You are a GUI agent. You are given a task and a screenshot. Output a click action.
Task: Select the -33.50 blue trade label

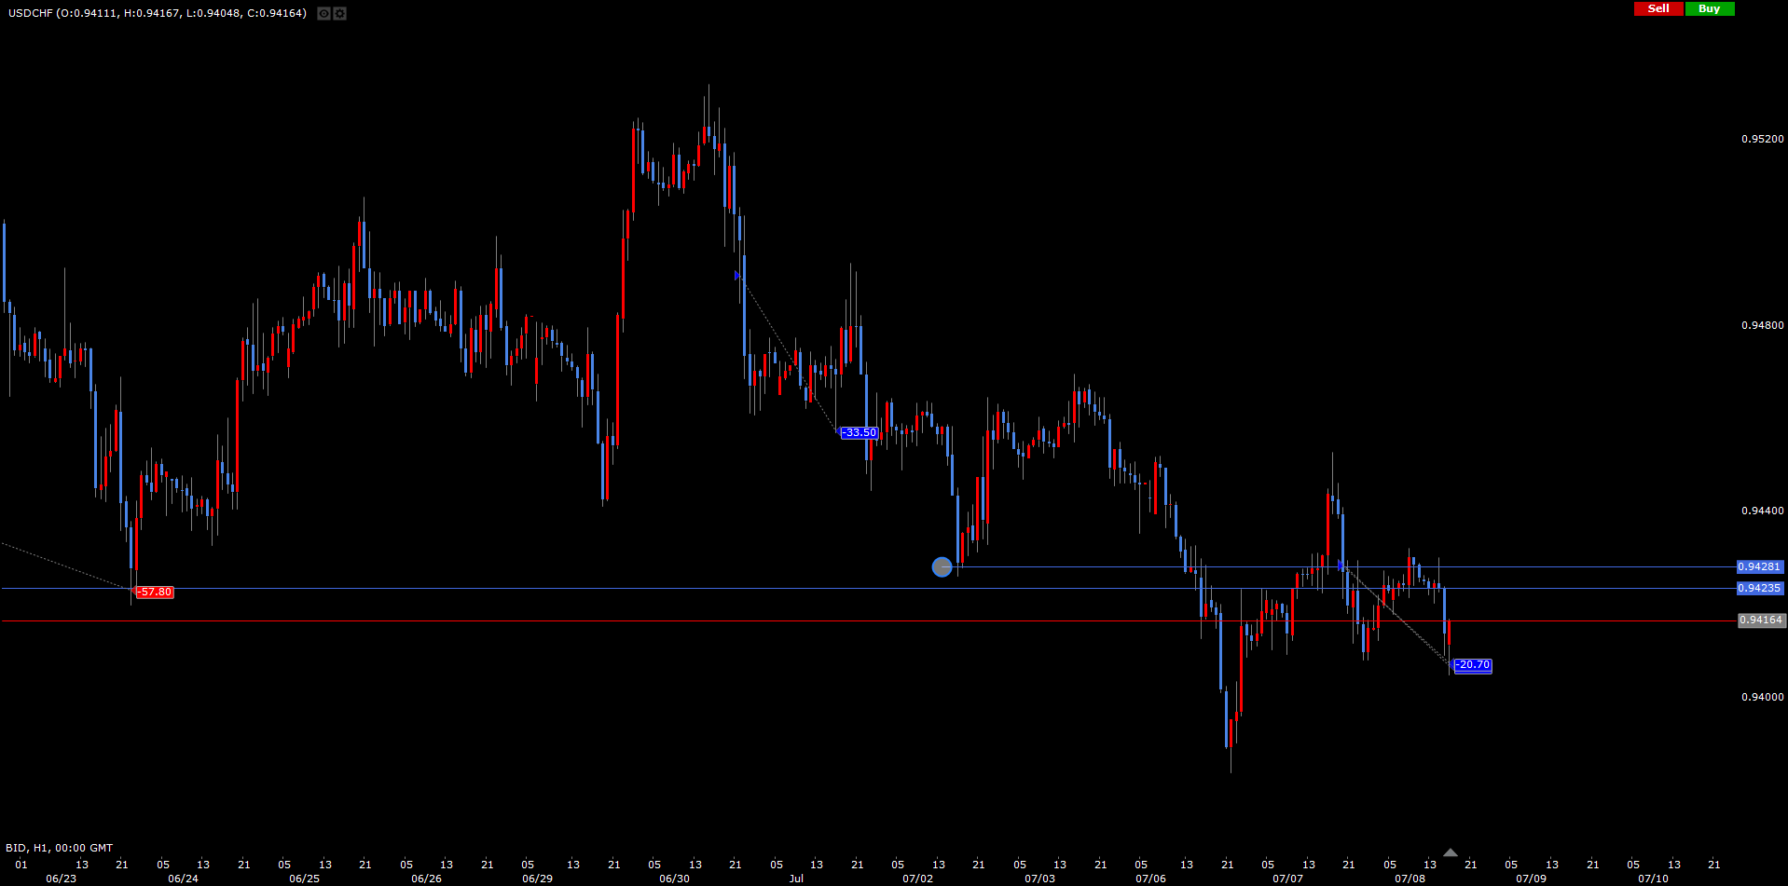coord(859,432)
